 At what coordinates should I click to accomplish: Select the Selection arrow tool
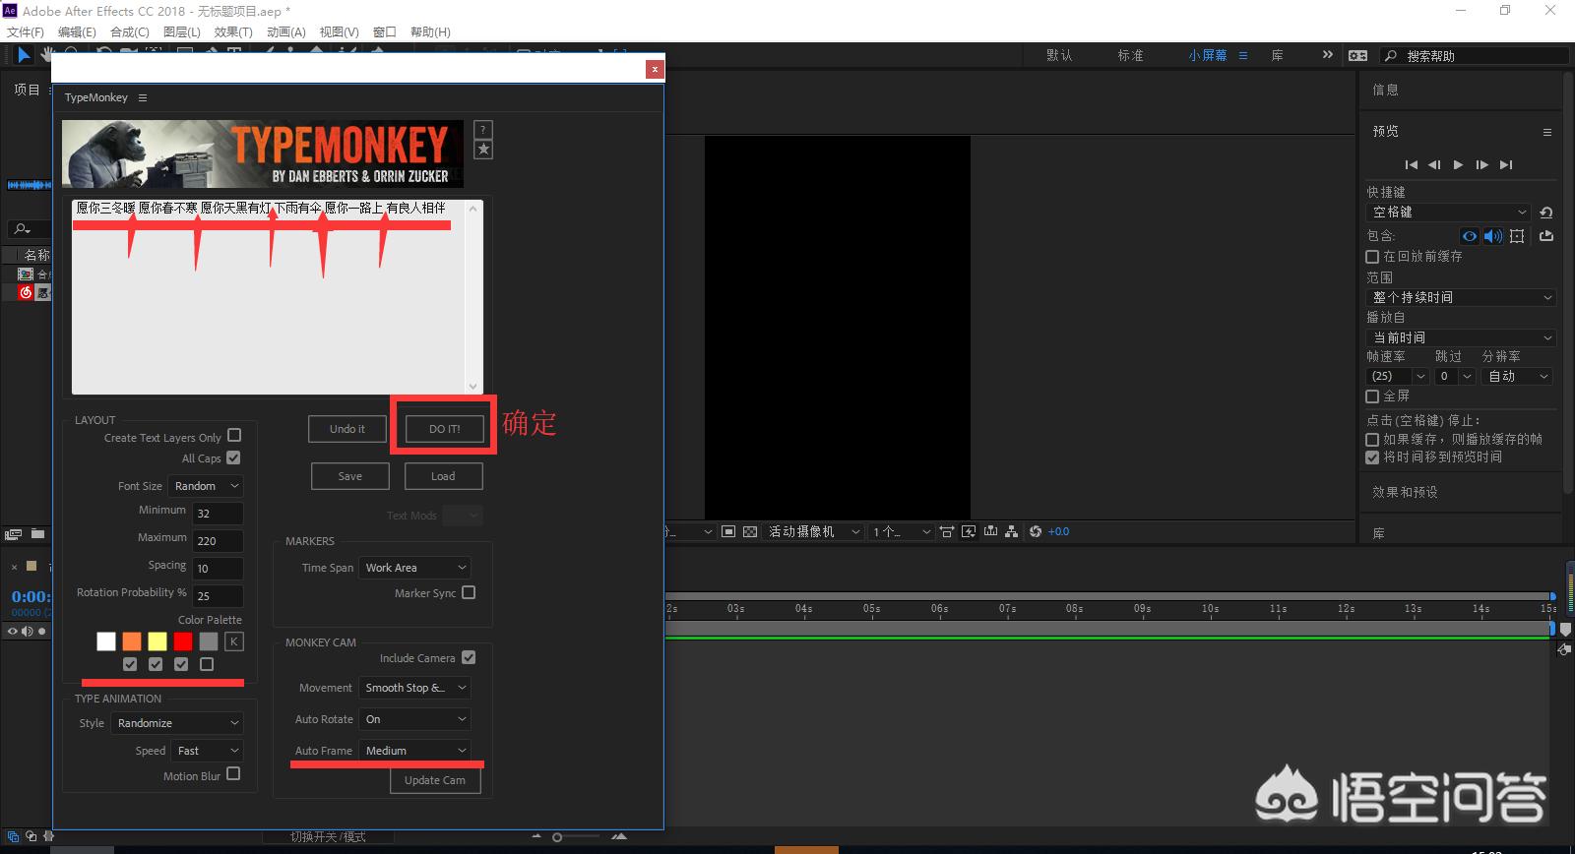(x=24, y=55)
